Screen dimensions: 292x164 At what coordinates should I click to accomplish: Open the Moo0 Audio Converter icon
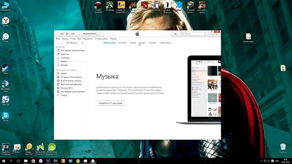(x=41, y=149)
